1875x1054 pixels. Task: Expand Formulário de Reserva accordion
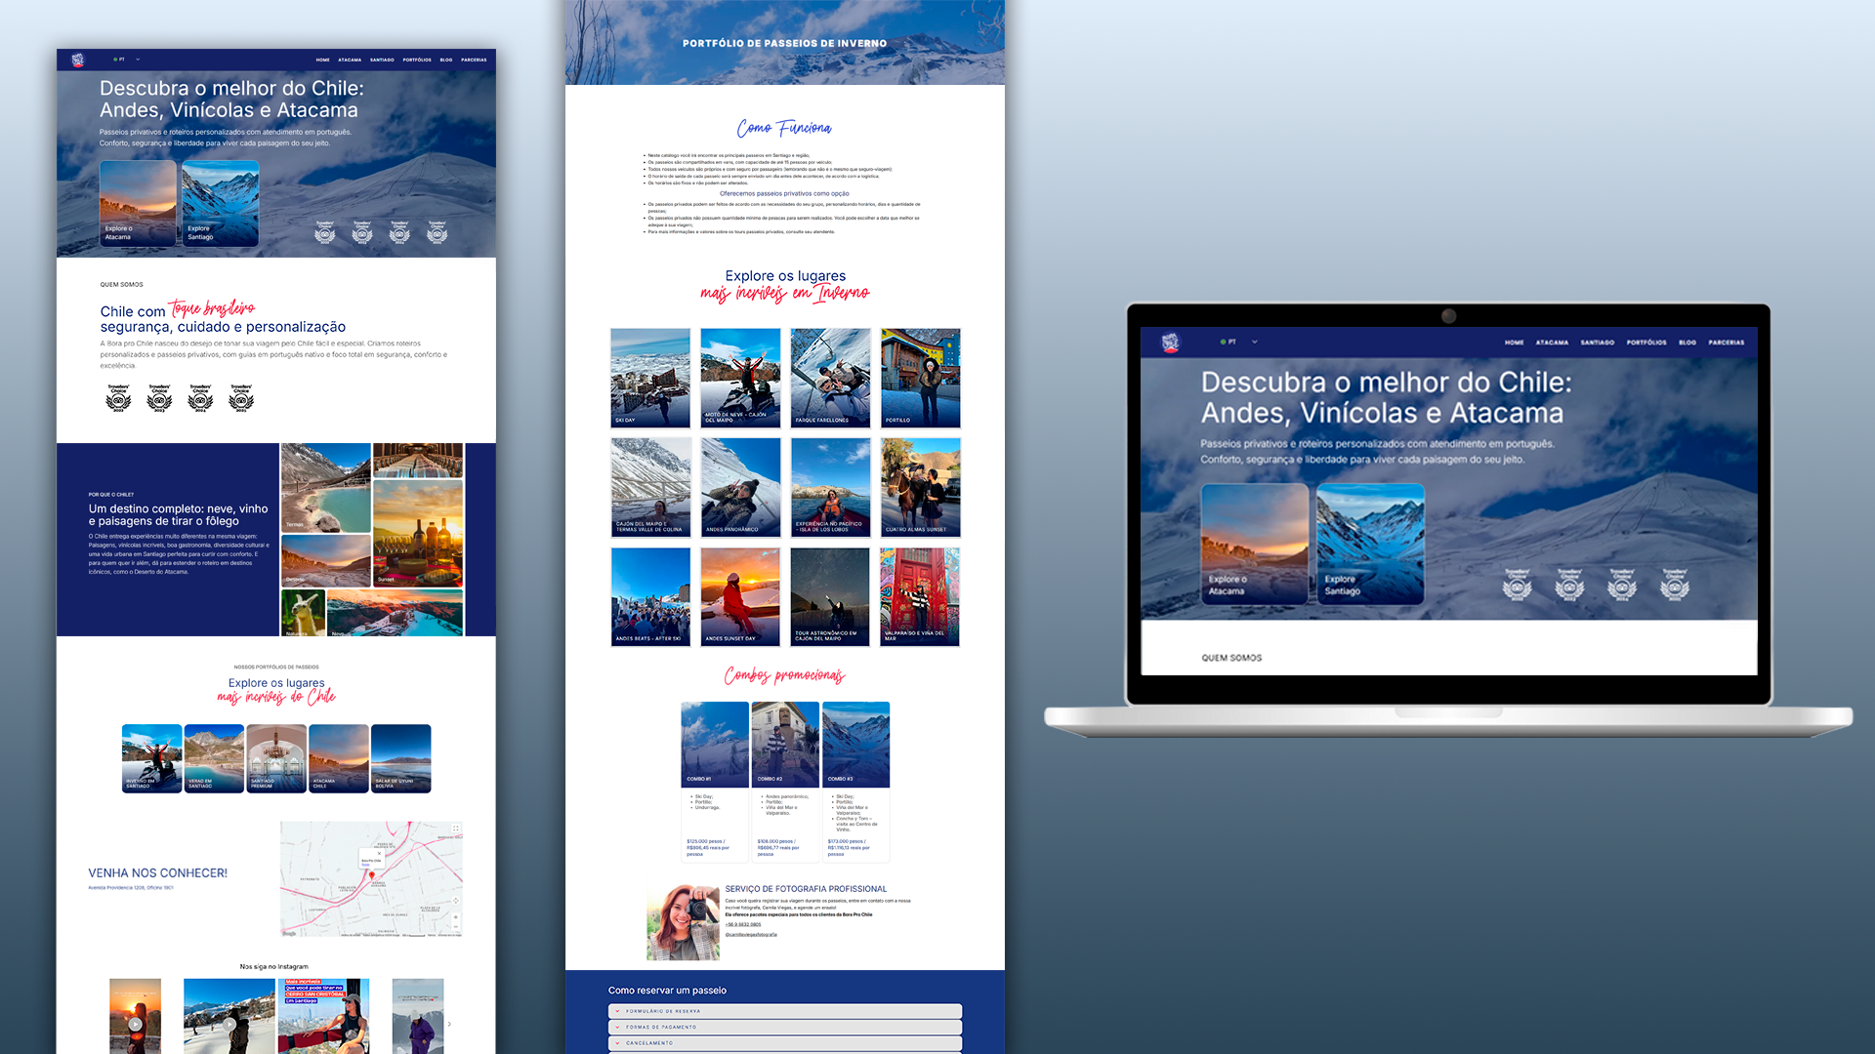[785, 1011]
